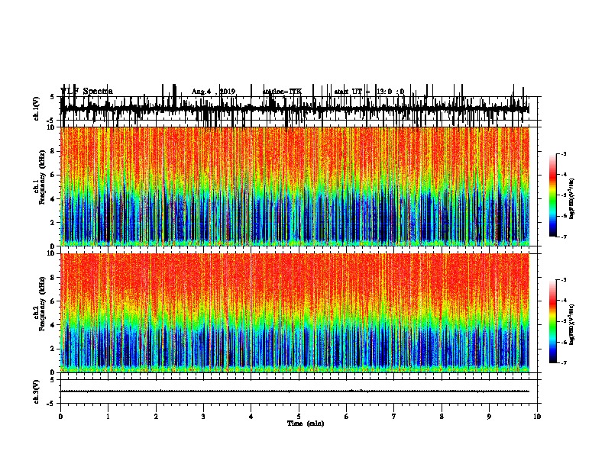Click the "VLF Spectra" plot title
605x467 pixels.
[x=86, y=91]
